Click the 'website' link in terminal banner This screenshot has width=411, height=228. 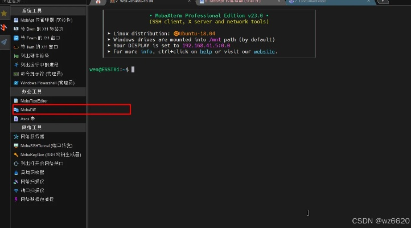click(265, 51)
